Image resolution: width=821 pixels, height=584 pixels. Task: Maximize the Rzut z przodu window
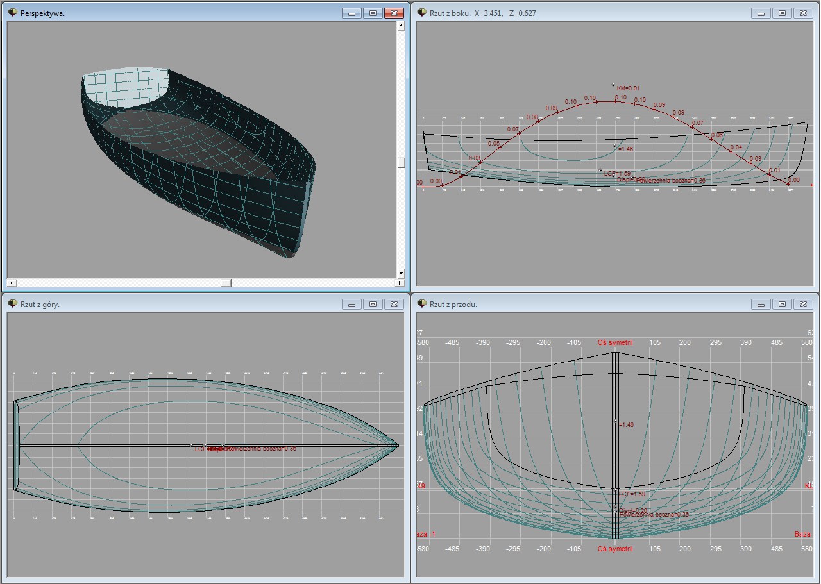tap(782, 305)
